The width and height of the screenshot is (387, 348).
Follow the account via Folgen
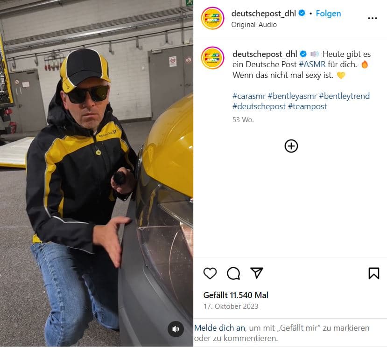[328, 14]
